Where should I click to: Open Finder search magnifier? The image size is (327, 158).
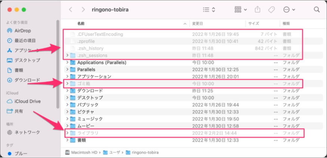(317, 10)
